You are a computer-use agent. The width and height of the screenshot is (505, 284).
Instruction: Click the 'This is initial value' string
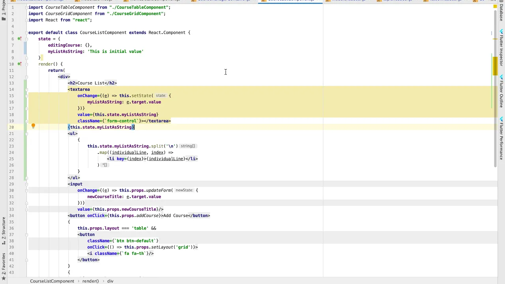point(116,51)
